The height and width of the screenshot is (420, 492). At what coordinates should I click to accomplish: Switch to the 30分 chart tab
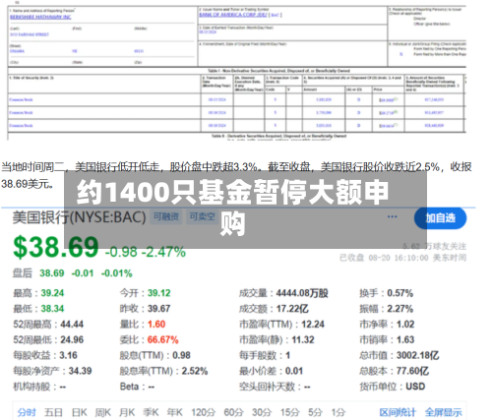pyautogui.click(x=262, y=412)
